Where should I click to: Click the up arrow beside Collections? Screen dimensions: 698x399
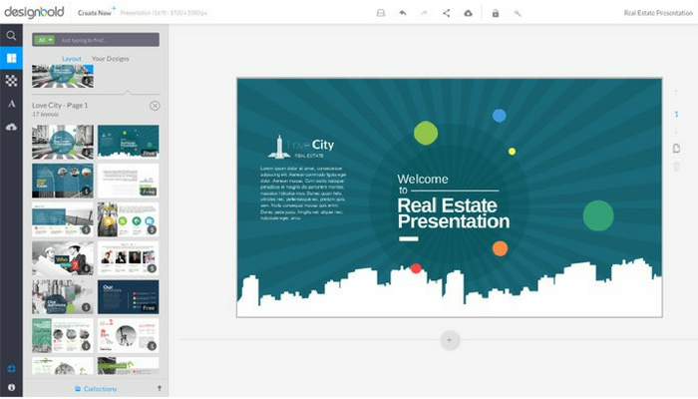[x=160, y=388]
